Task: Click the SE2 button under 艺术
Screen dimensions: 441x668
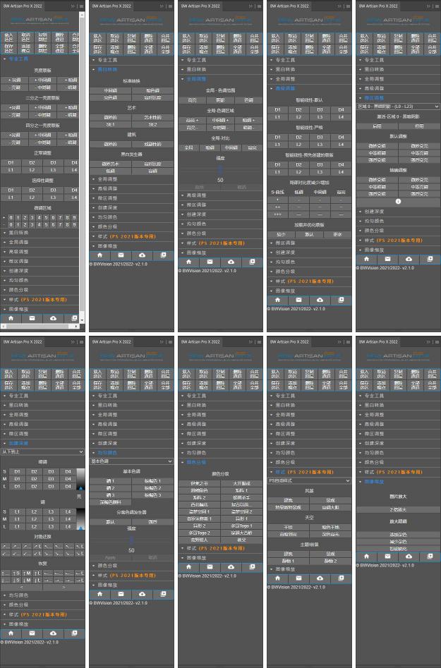Action: (x=153, y=124)
